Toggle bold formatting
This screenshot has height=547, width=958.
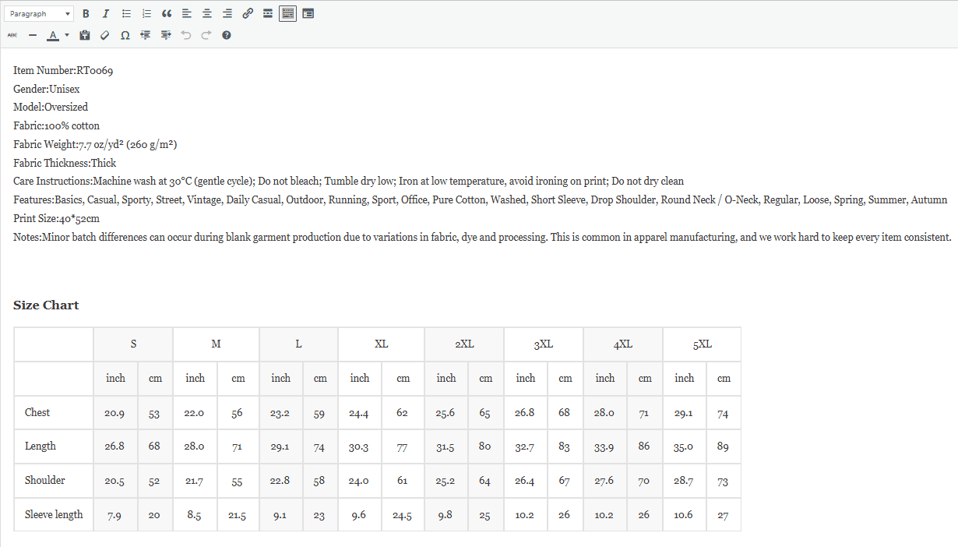86,14
